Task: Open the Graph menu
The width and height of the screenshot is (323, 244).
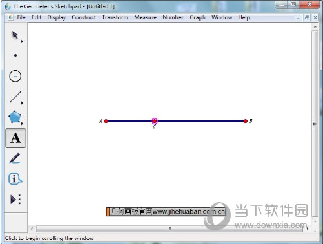Action: 197,17
